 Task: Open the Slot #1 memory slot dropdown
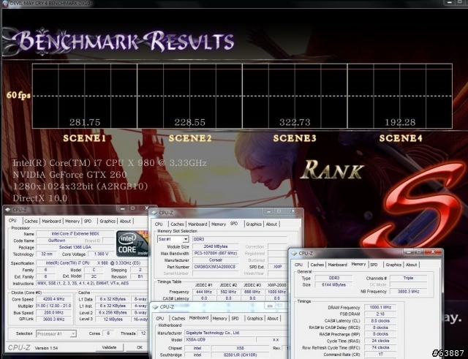(173, 239)
